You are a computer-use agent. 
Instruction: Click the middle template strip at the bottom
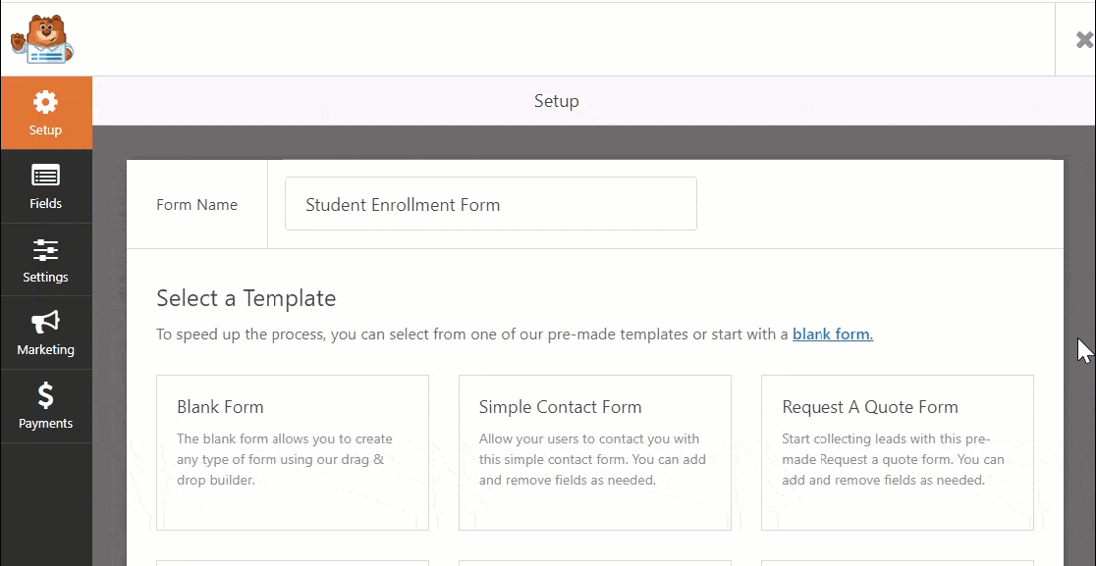click(594, 562)
